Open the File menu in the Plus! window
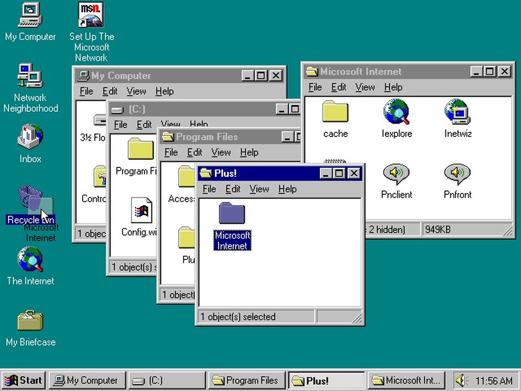 pos(209,189)
